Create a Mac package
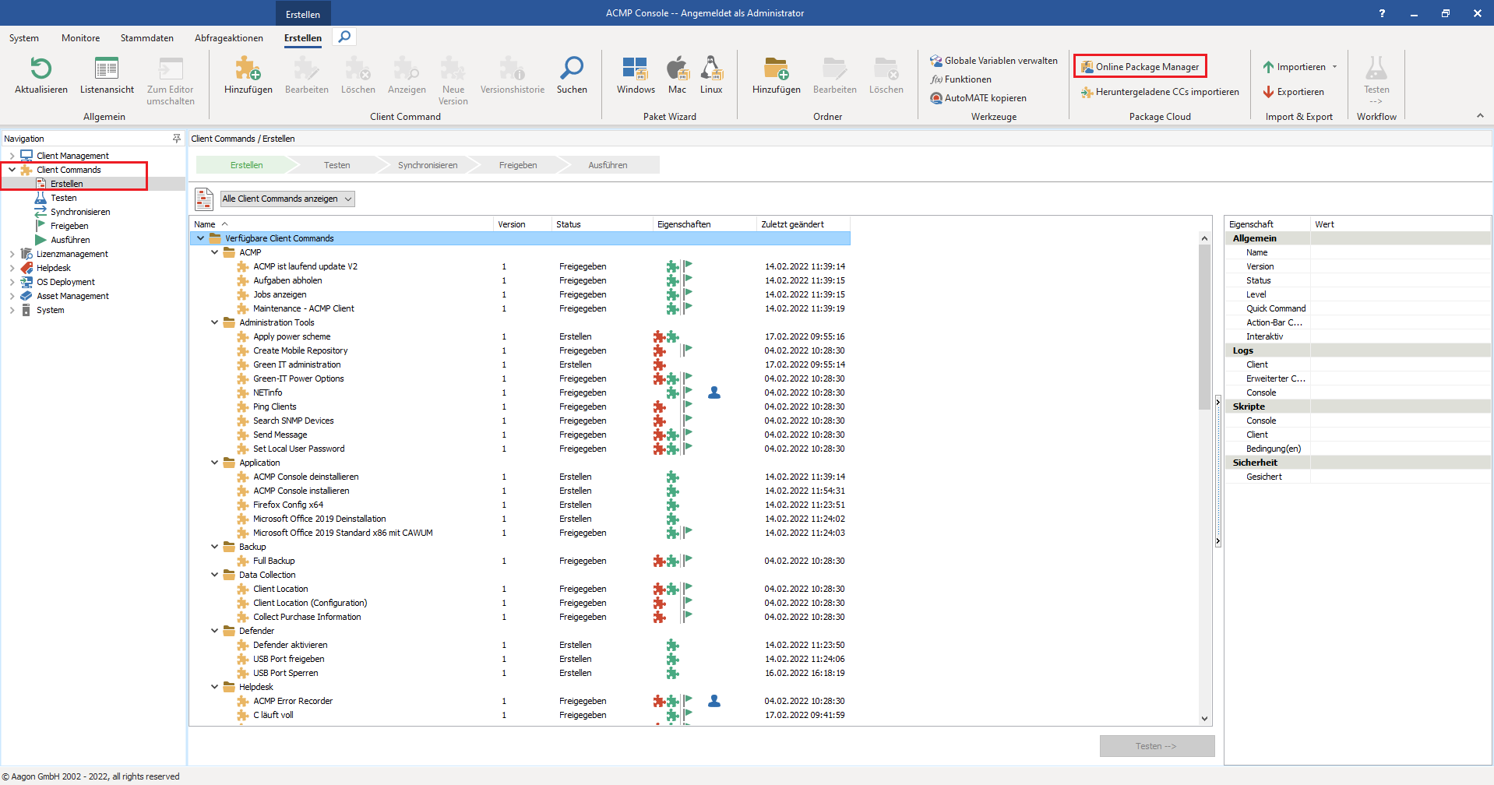This screenshot has width=1494, height=785. click(677, 74)
